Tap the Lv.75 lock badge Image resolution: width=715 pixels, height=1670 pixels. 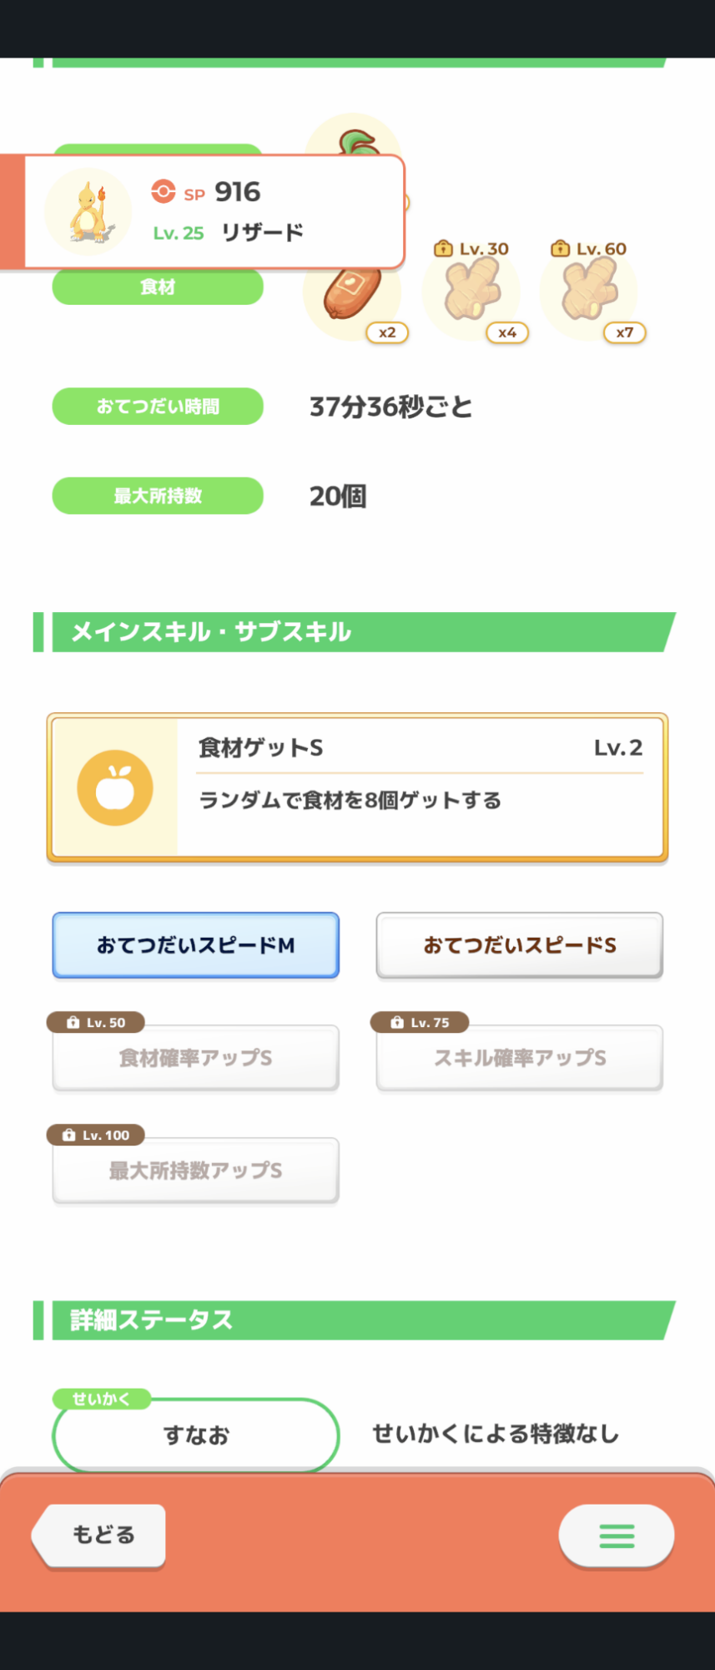coord(420,1022)
